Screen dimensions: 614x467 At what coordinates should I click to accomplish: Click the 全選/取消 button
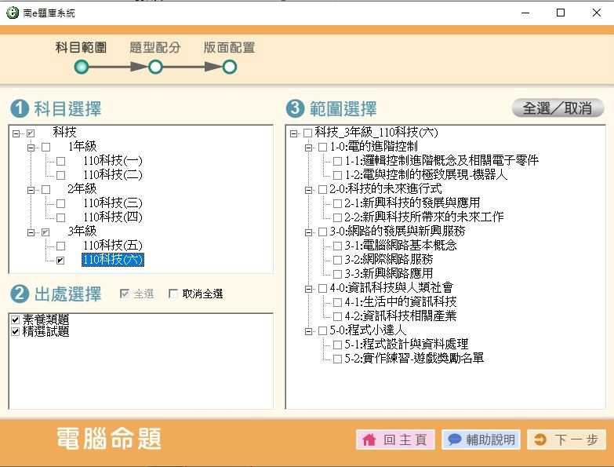pyautogui.click(x=558, y=108)
